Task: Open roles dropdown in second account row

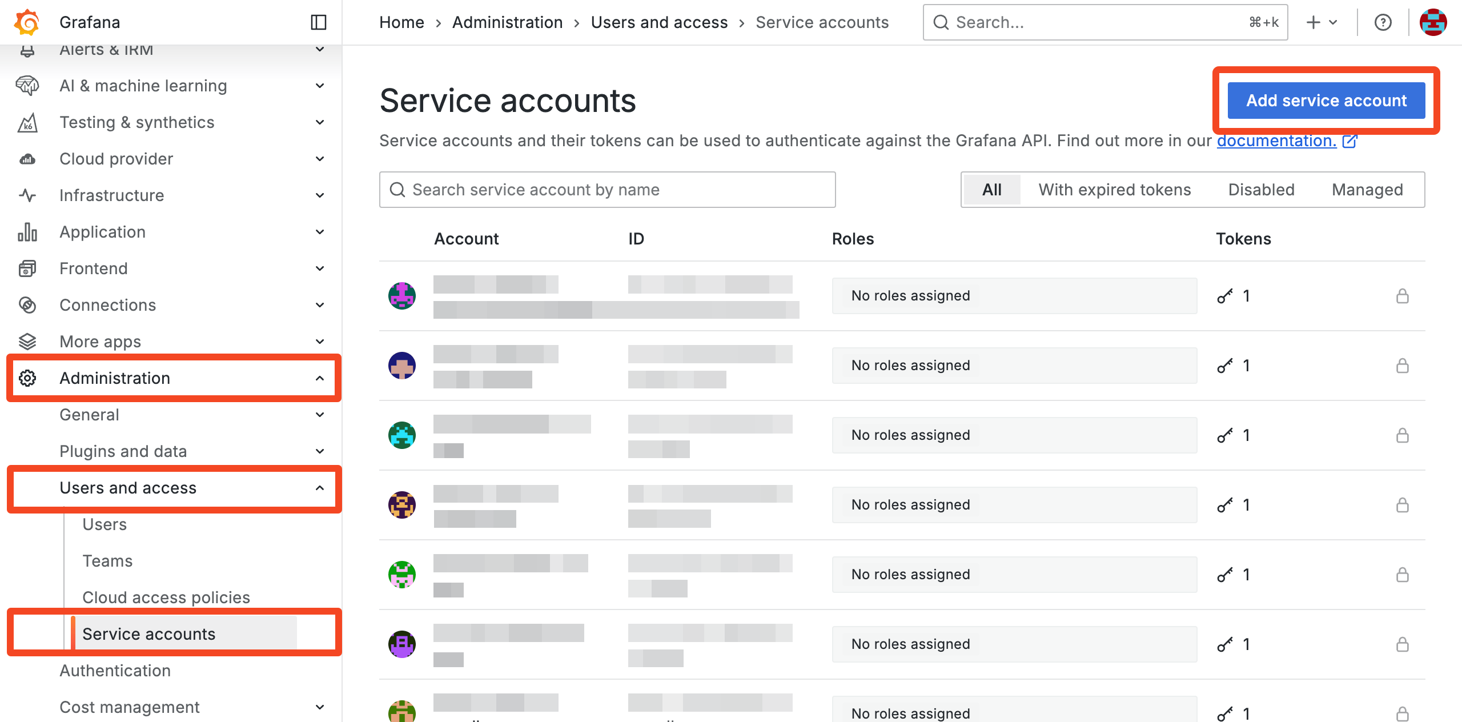Action: [1014, 366]
